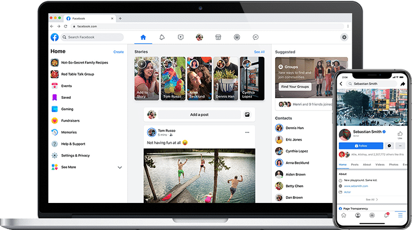Click the facebook.com address bar
412x230 pixels.
click(x=207, y=26)
